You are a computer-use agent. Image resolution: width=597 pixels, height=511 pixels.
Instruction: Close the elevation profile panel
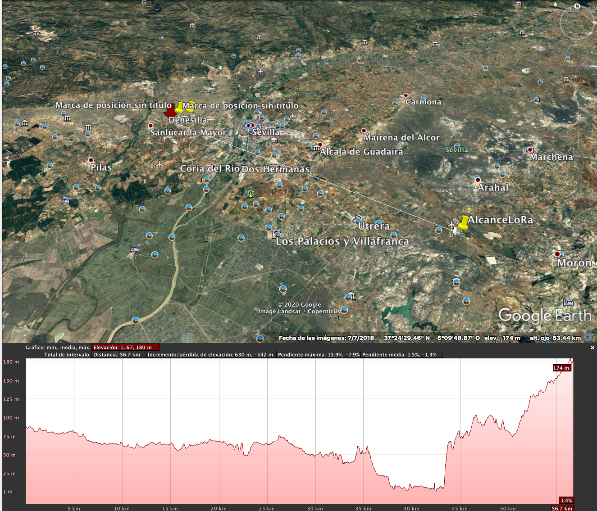[592, 348]
